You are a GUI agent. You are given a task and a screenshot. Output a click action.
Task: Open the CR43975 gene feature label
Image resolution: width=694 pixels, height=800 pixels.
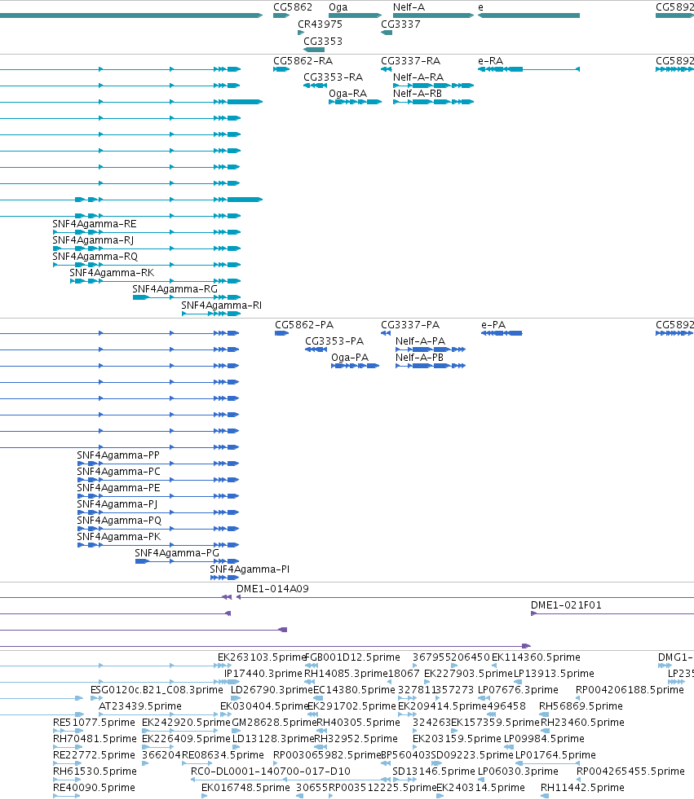[x=320, y=24]
